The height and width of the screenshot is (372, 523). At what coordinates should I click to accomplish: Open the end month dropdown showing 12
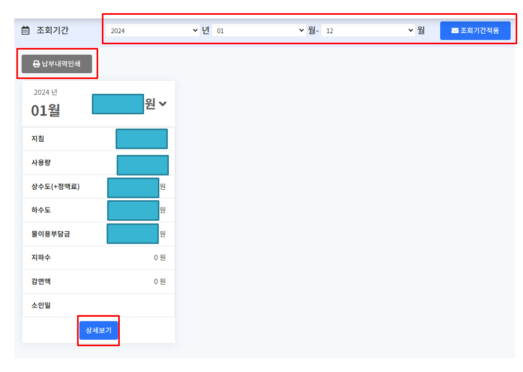pyautogui.click(x=368, y=30)
